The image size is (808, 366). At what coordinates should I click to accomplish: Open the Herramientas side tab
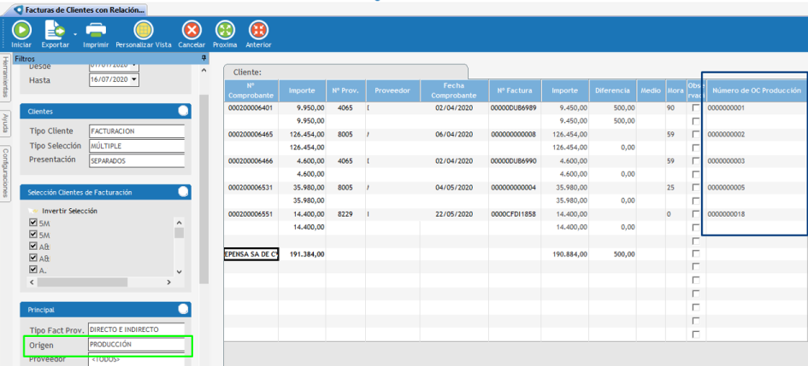[5, 78]
